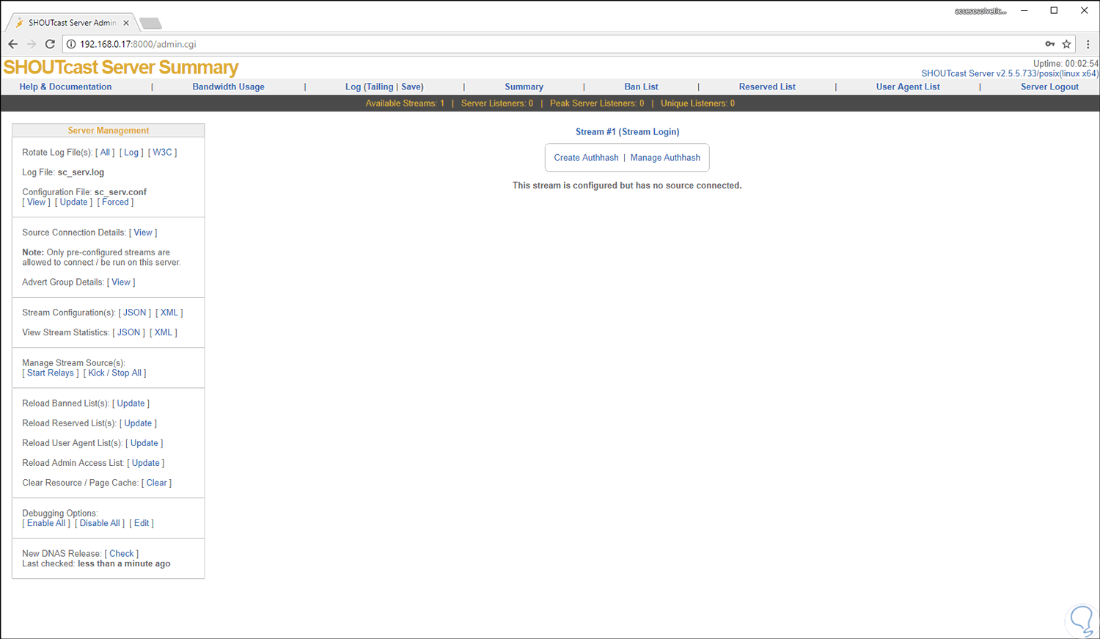
Task: Click Create Authhash
Action: point(586,158)
